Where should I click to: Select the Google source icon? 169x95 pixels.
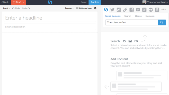tap(157, 10)
